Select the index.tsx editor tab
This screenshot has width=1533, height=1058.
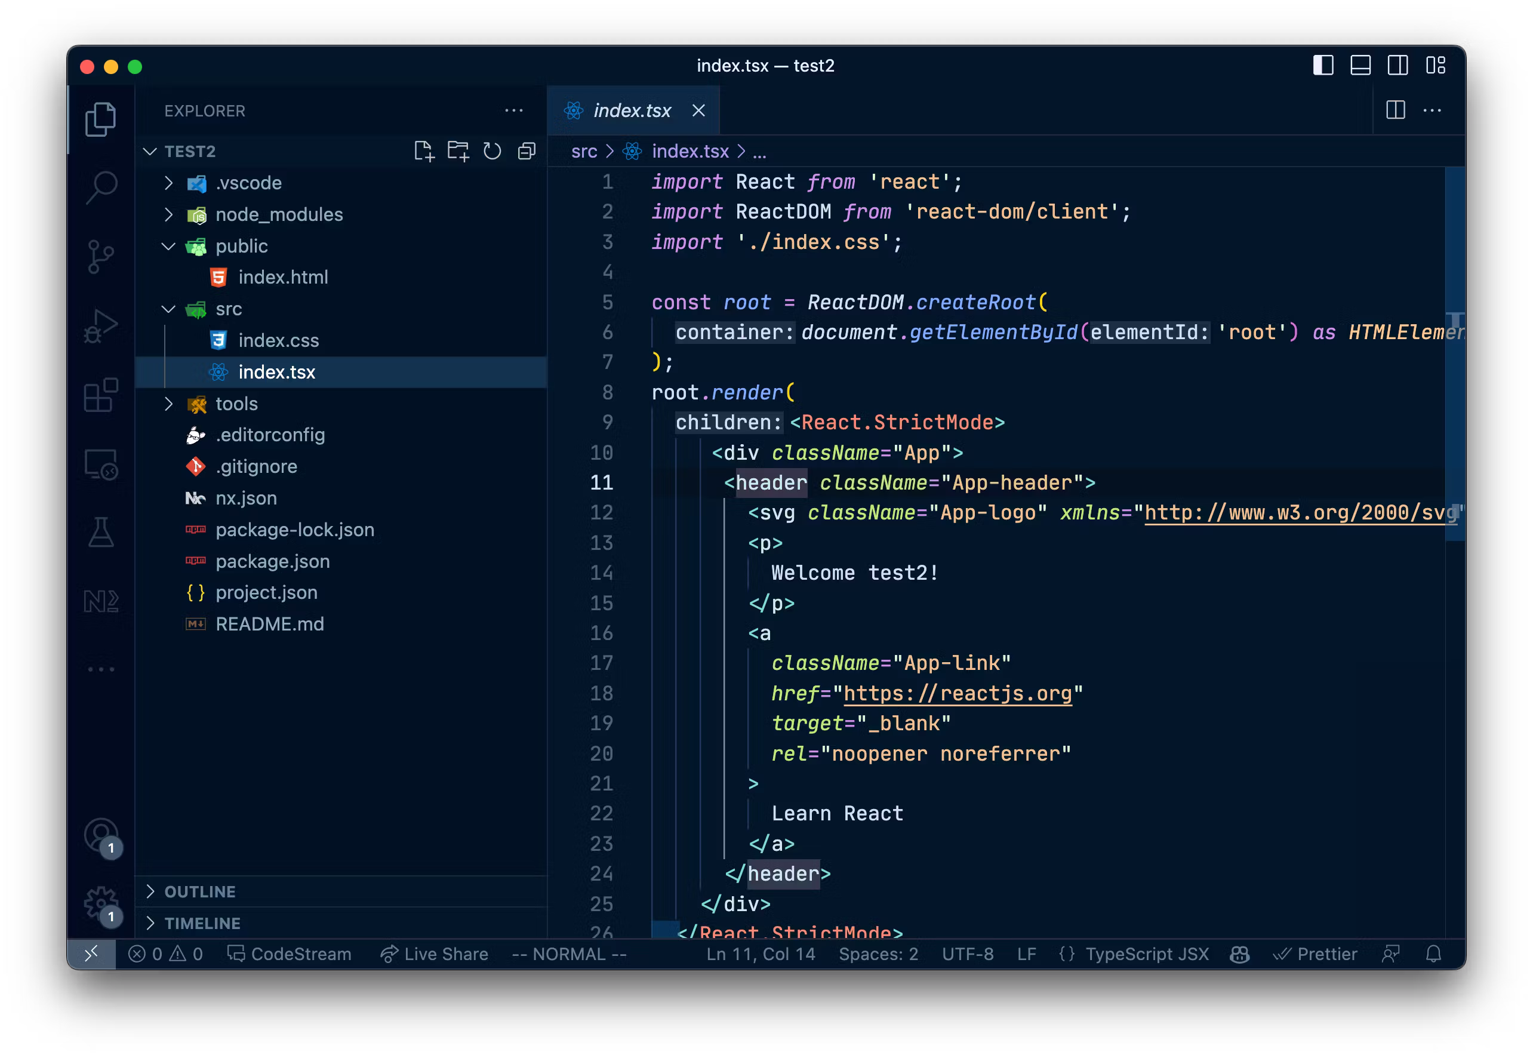coord(631,110)
